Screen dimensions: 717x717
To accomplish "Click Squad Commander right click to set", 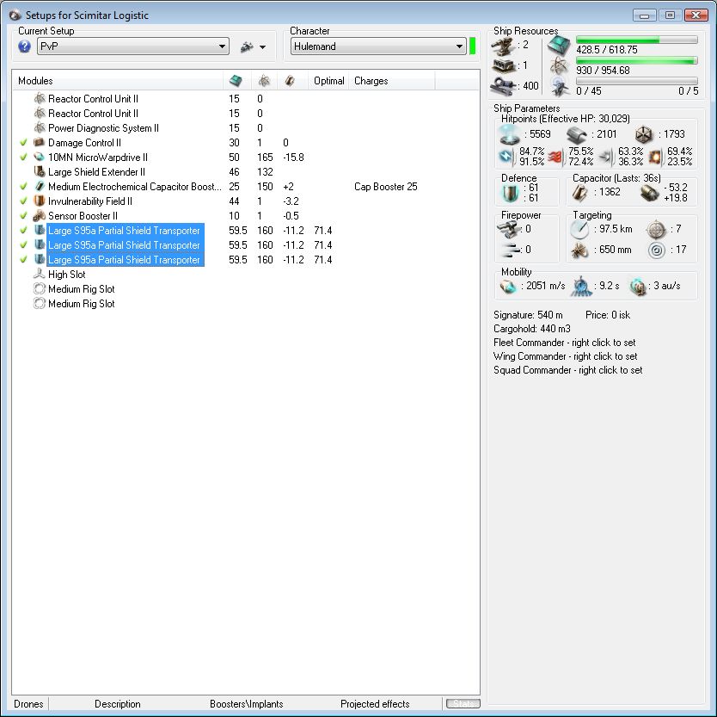I will pyautogui.click(x=568, y=370).
